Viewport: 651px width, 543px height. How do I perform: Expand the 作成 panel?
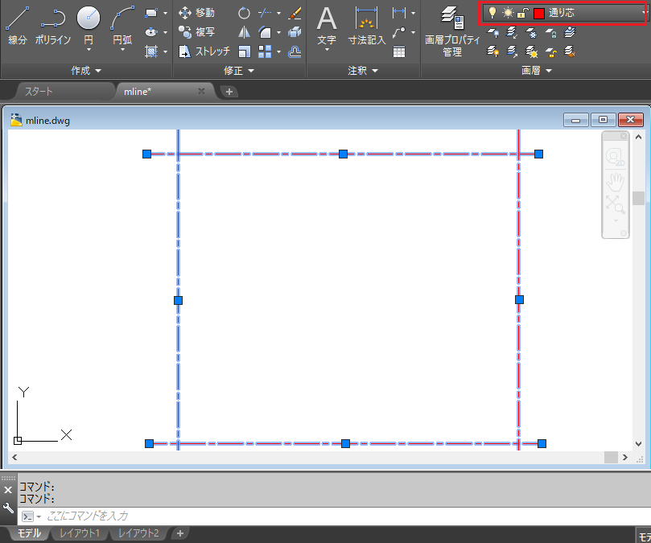click(86, 71)
